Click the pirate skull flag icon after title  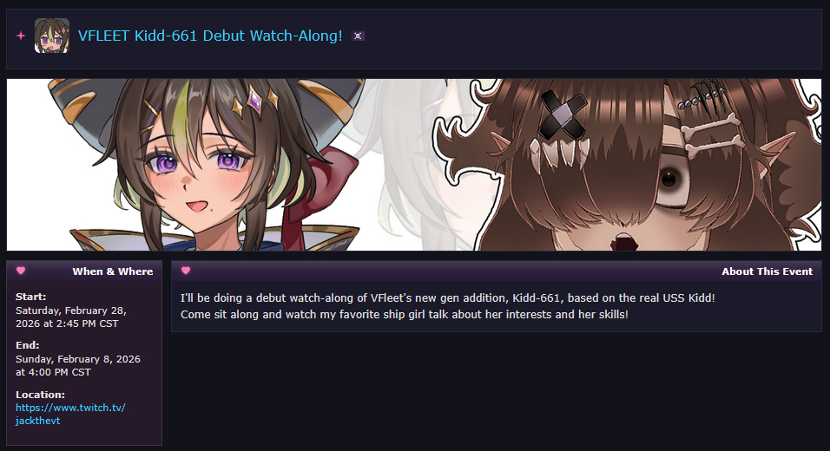[x=359, y=36]
